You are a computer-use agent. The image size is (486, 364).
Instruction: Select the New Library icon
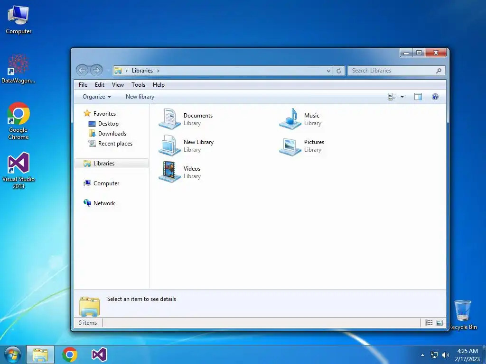169,146
